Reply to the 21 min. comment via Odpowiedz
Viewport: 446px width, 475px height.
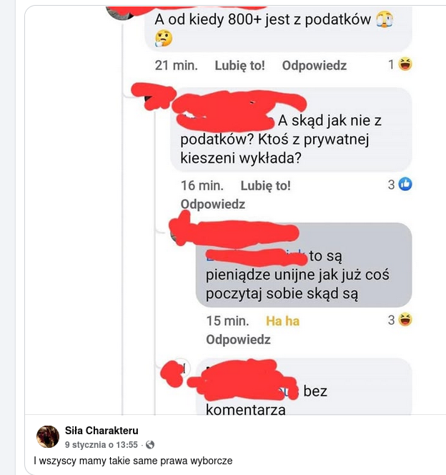314,65
